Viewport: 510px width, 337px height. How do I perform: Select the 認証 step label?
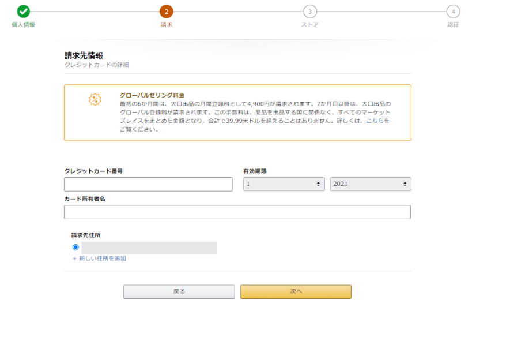[x=453, y=25]
